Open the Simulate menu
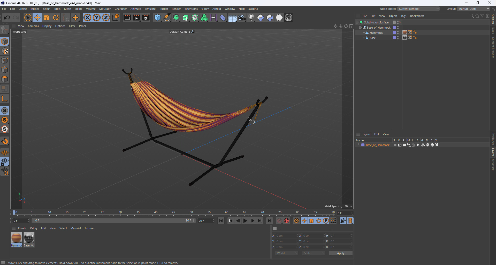The image size is (496, 265). point(150,9)
